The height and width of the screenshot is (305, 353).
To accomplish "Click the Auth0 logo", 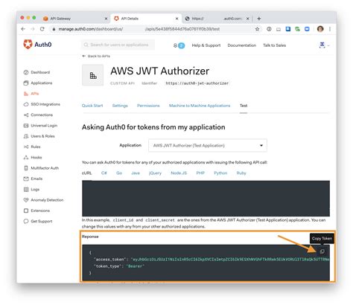I will (x=37, y=45).
